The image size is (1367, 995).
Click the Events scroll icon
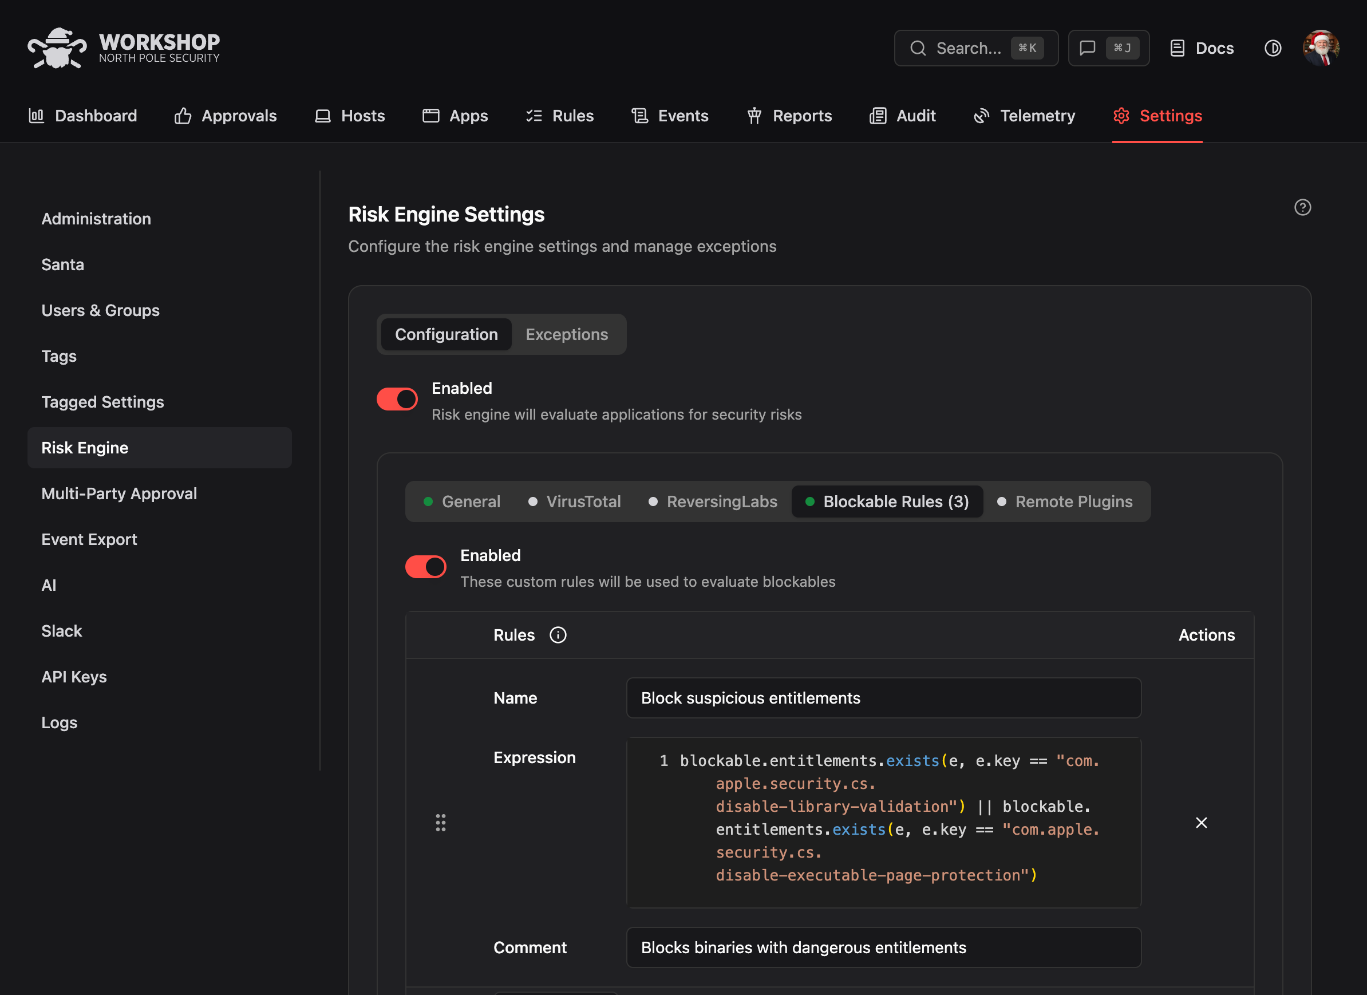coord(639,116)
